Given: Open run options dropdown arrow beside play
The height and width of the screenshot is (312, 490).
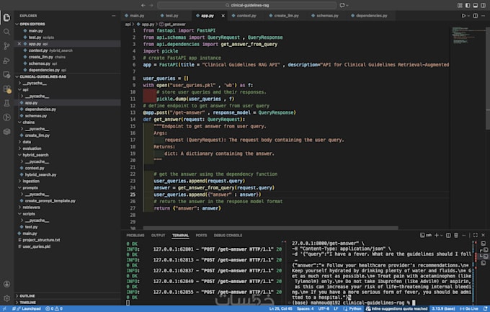Looking at the screenshot, I should (x=468, y=16).
